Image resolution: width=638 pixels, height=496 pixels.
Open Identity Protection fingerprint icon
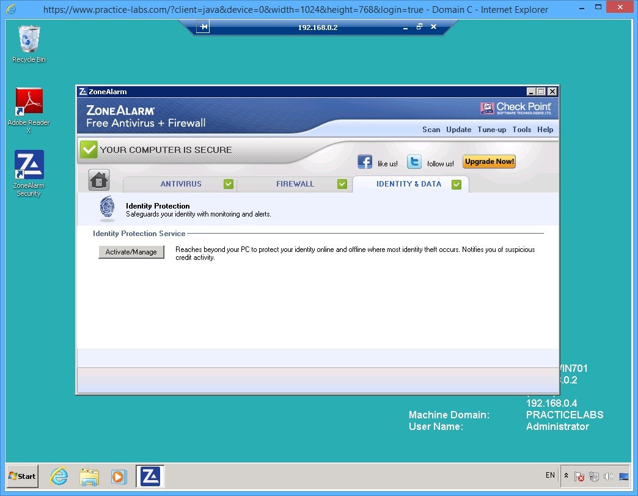107,209
